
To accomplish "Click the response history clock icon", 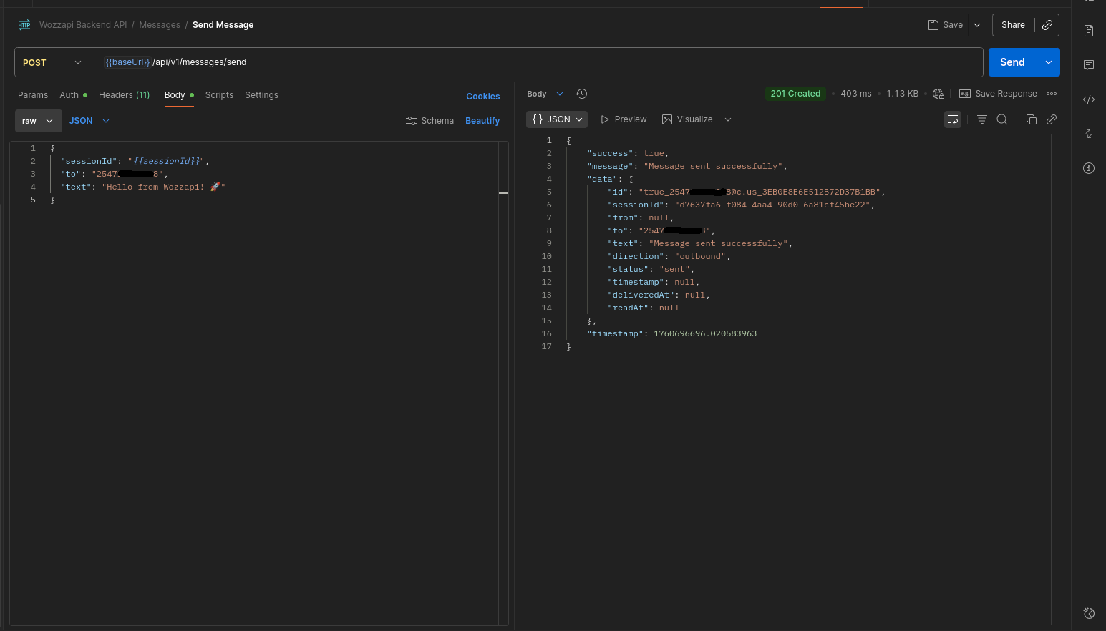I will 581,94.
